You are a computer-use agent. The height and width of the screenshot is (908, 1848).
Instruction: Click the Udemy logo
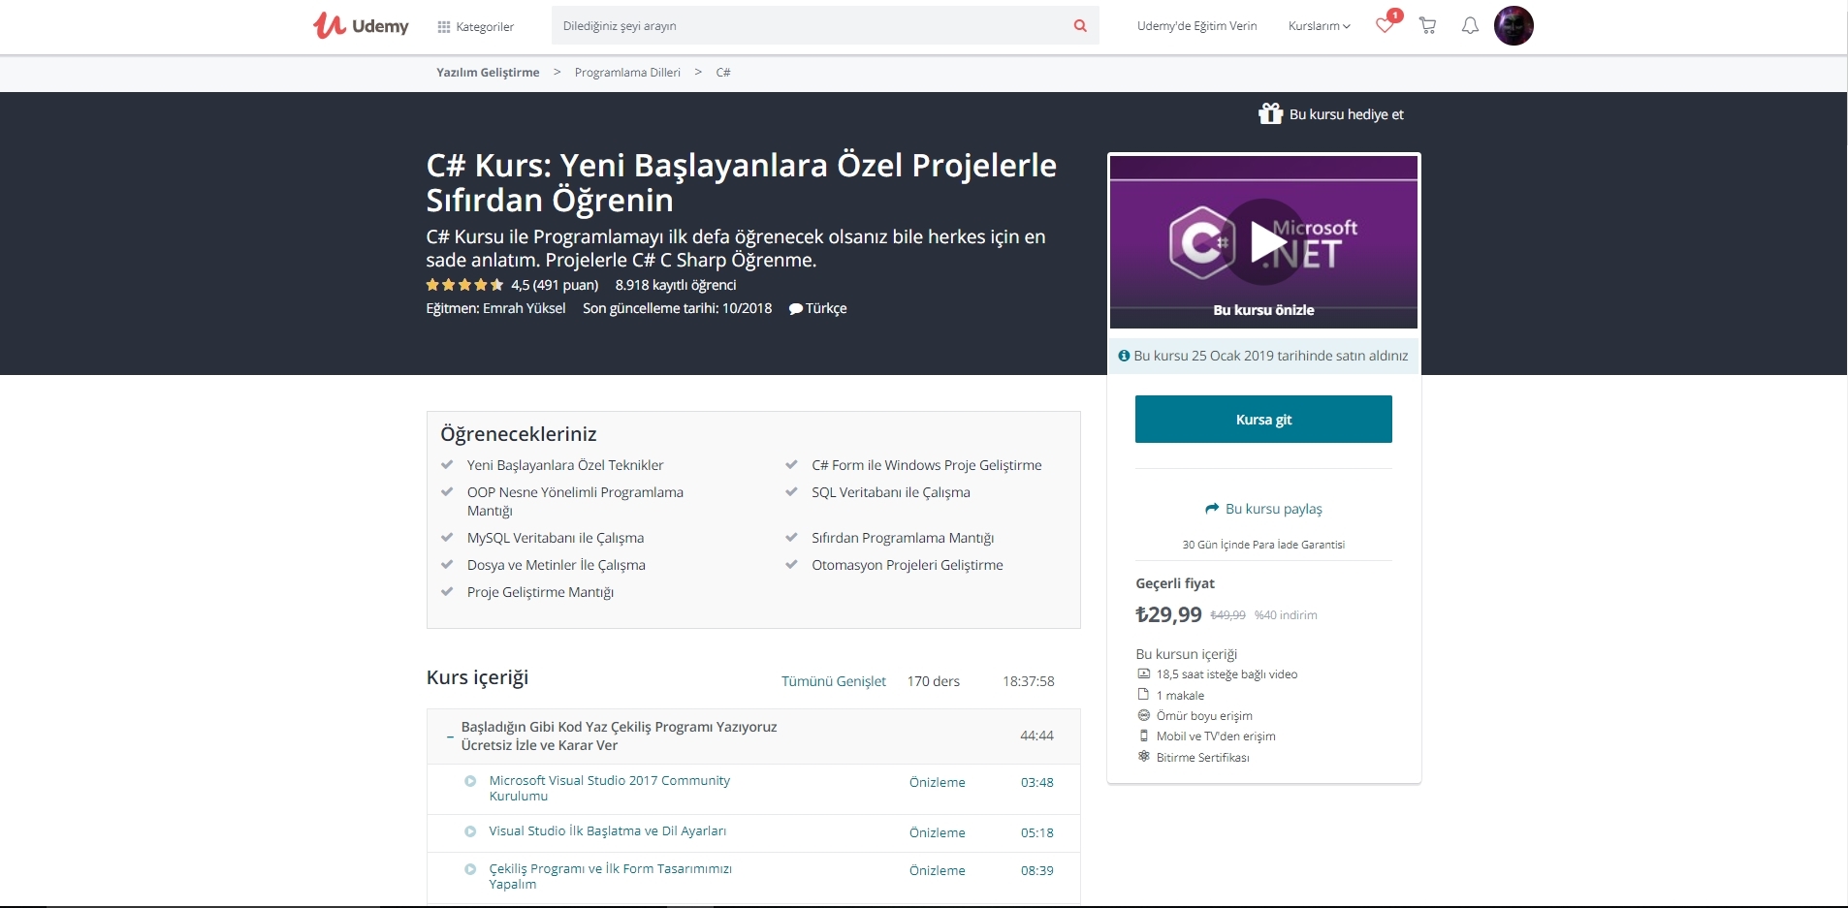361,25
